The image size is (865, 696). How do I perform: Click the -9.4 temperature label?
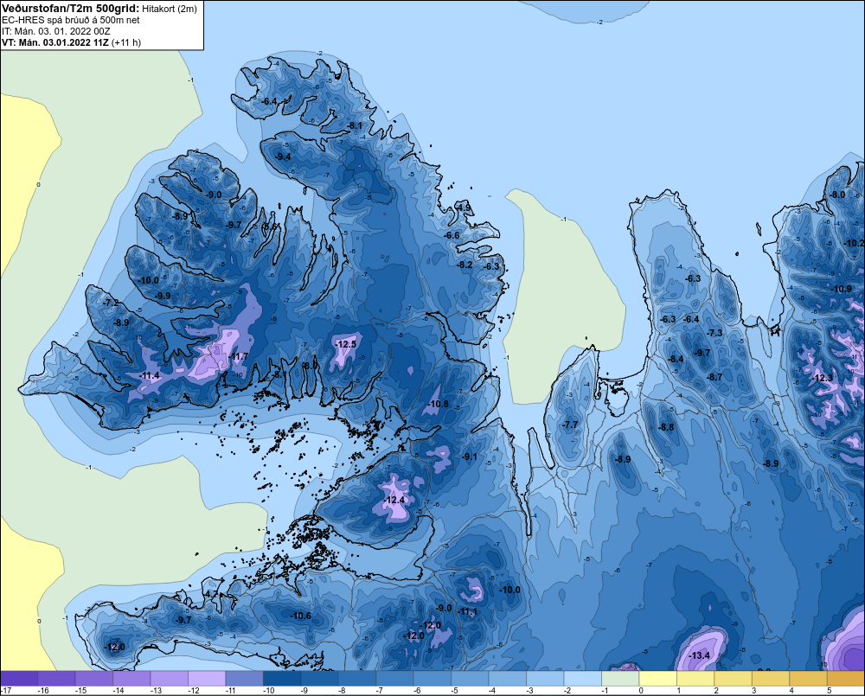pyautogui.click(x=283, y=156)
